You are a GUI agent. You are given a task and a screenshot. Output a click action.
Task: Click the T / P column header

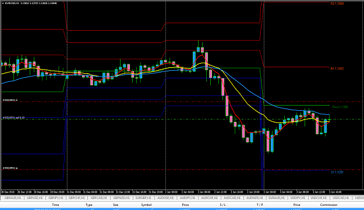click(x=260, y=205)
